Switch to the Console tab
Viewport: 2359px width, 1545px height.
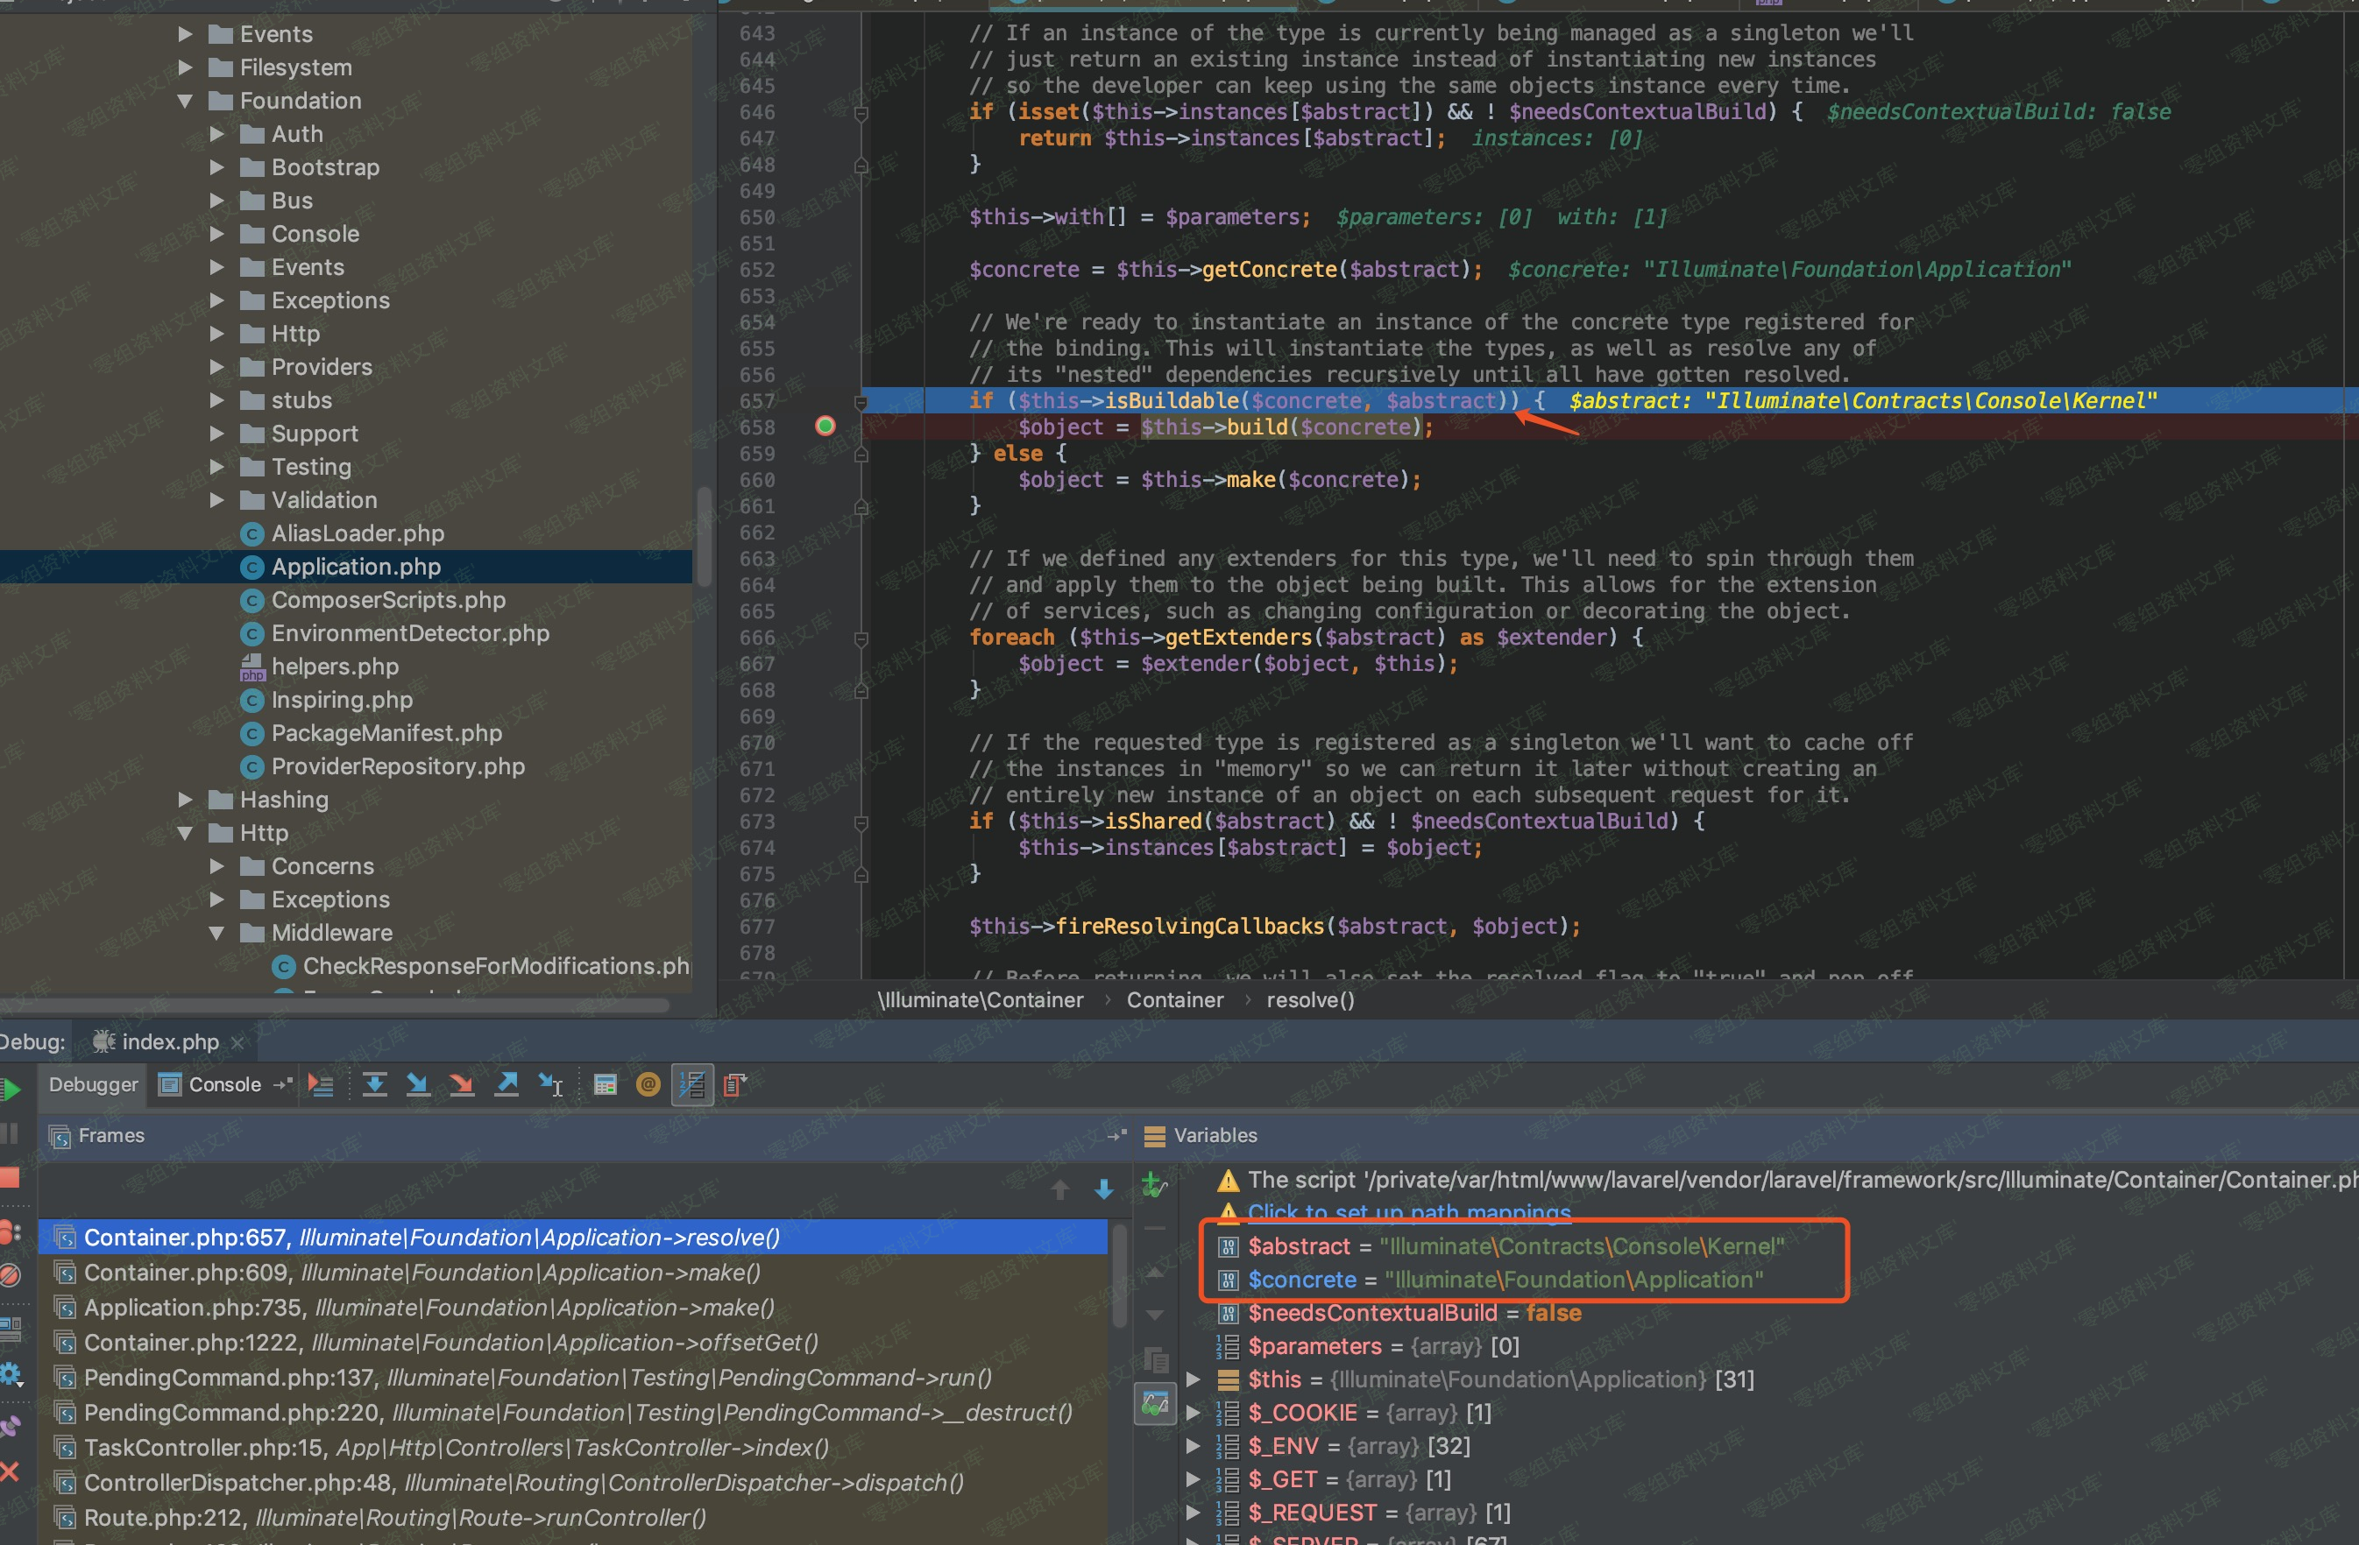coord(224,1084)
